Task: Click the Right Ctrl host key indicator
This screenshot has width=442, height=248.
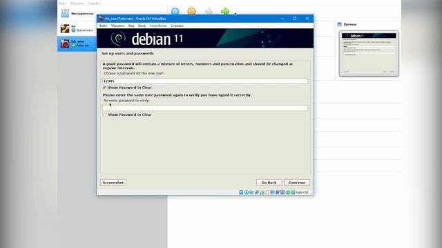Action: coord(302,192)
